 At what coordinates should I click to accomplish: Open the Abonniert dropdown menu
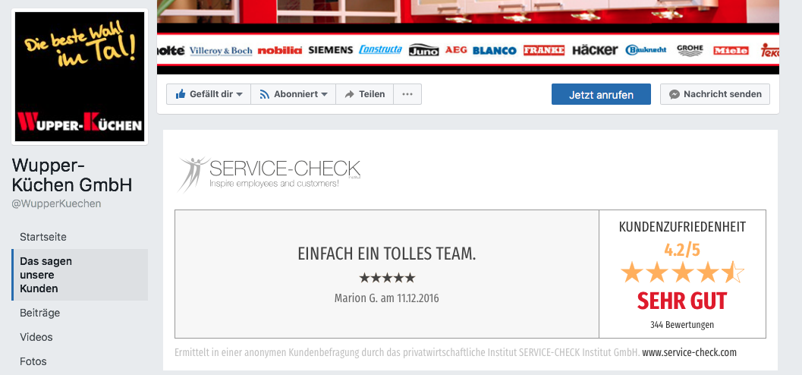293,94
